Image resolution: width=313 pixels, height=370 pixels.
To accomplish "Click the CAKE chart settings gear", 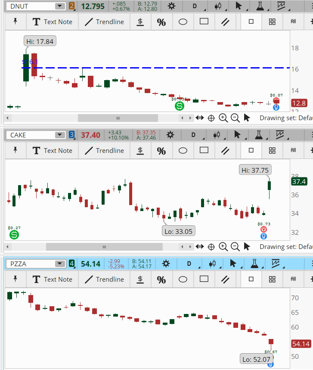I will [x=170, y=135].
